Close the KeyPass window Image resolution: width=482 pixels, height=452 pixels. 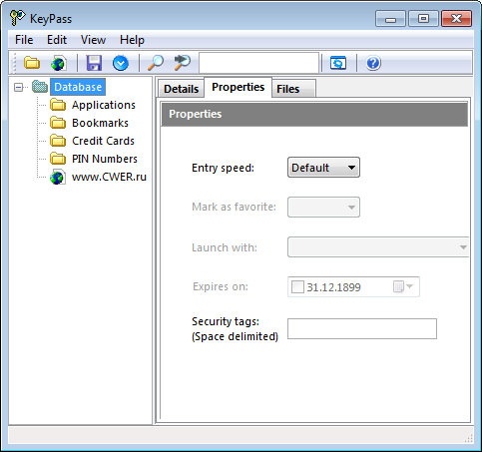click(x=456, y=18)
